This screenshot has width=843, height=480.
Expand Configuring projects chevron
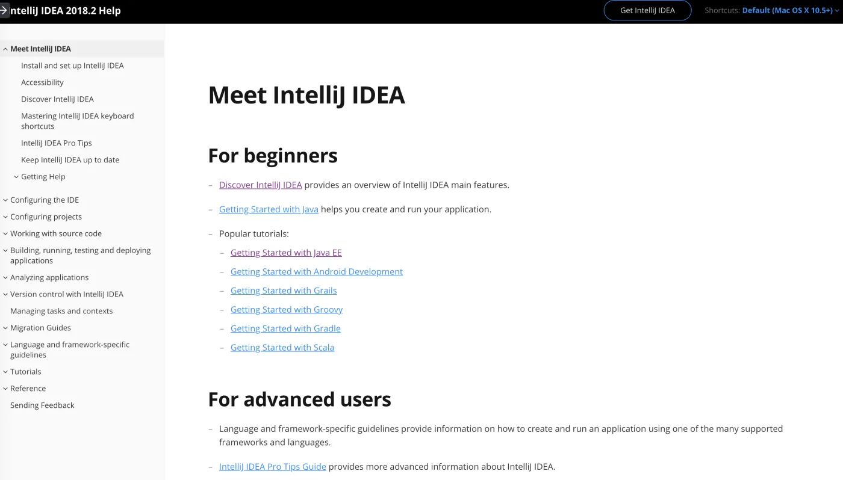[5, 217]
